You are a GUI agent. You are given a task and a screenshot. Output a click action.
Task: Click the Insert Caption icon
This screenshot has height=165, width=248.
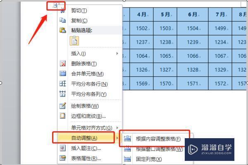click(x=63, y=148)
